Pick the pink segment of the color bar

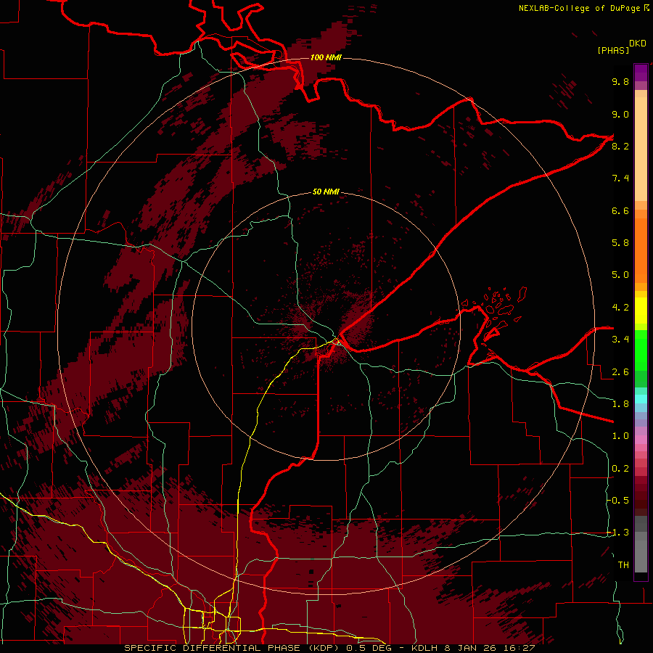(x=641, y=440)
